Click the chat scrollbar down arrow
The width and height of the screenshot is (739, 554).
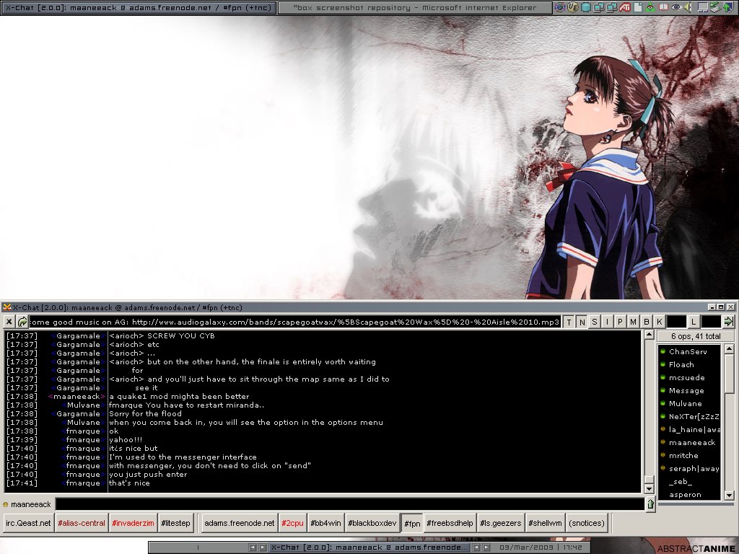(649, 488)
